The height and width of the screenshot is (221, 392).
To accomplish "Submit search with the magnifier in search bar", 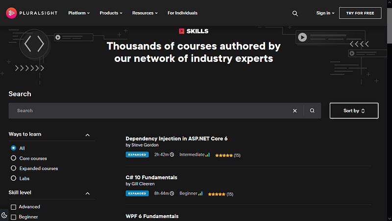I will coord(312,110).
